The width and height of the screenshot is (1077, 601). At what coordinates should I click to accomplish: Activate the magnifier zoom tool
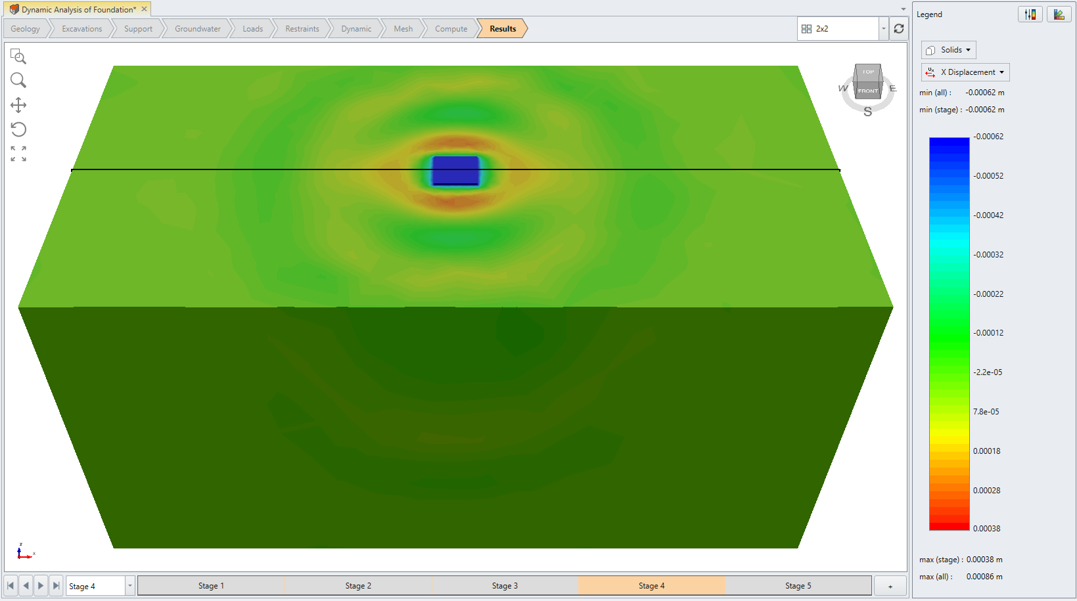pyautogui.click(x=18, y=80)
